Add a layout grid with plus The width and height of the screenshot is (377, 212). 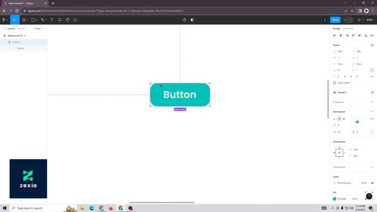[372, 167]
